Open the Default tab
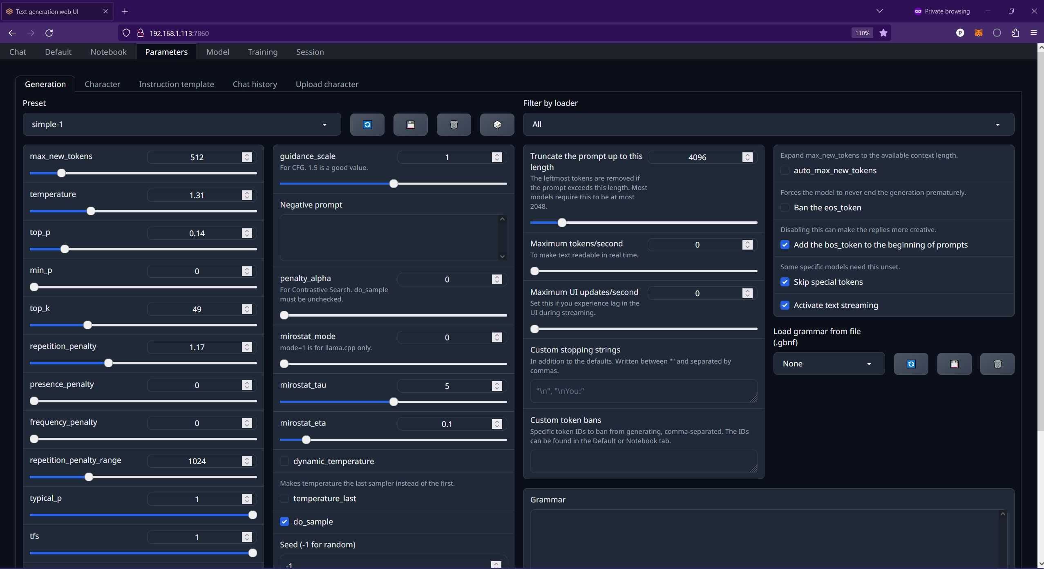Viewport: 1044px width, 569px height. (58, 52)
